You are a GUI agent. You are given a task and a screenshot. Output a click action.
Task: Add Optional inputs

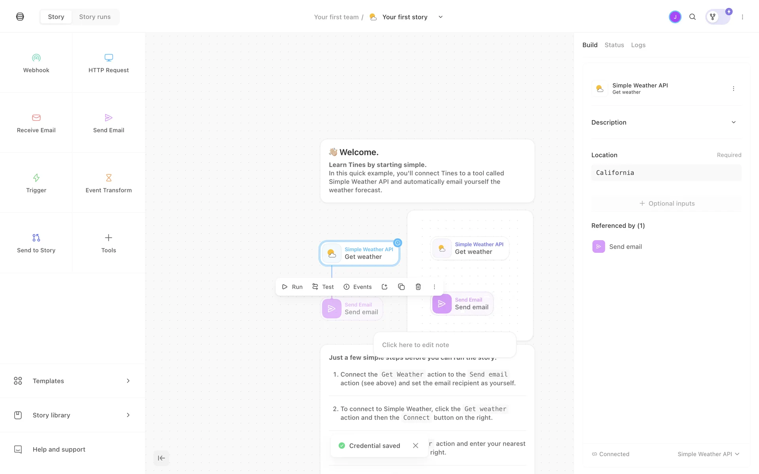(666, 203)
